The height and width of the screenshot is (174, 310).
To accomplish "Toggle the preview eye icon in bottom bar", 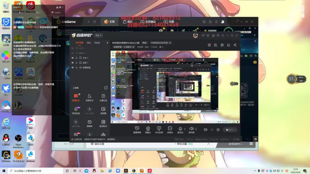I will click(x=212, y=130).
